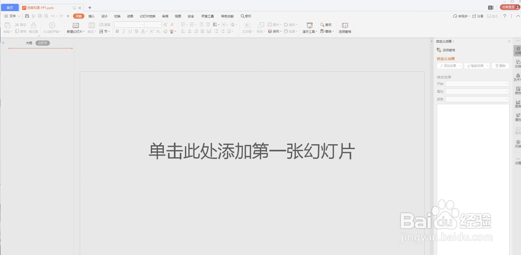Toggle Bold formatting
Screen dimensions: 521x255
pos(117,32)
